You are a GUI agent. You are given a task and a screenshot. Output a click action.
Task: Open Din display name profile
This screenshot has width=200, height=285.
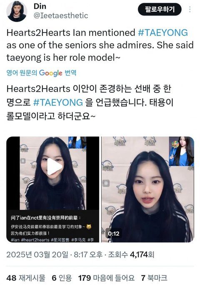tap(40, 6)
